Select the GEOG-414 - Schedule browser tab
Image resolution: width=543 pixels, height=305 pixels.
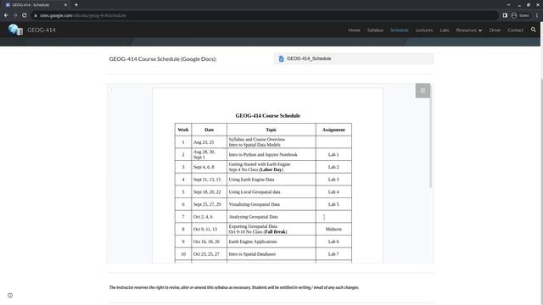36,5
